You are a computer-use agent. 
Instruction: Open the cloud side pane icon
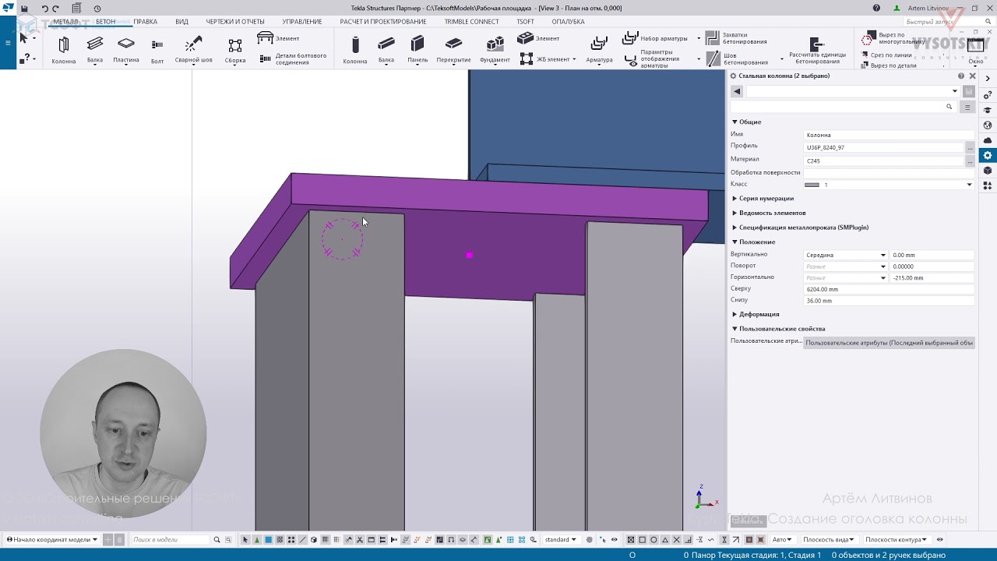988,140
